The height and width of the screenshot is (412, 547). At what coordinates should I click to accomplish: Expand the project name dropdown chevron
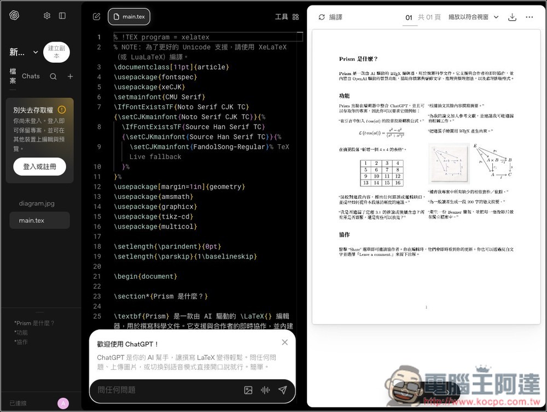tap(36, 52)
